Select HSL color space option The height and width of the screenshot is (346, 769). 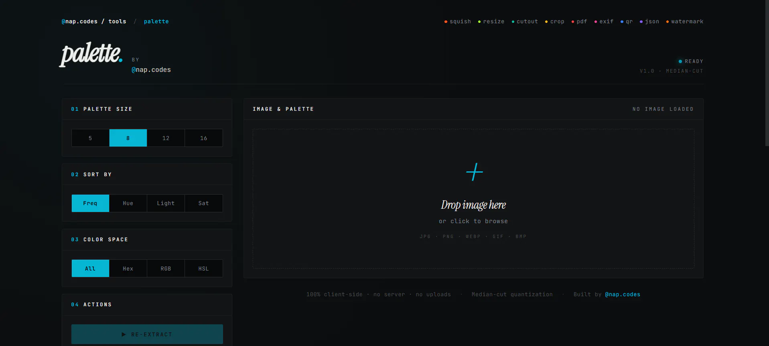(x=204, y=269)
